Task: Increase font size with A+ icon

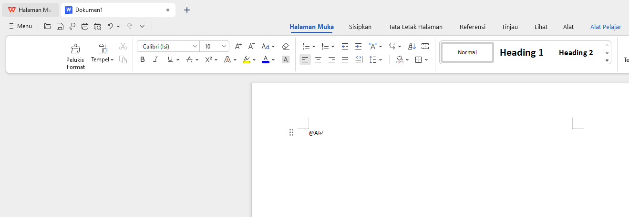Action: (238, 46)
